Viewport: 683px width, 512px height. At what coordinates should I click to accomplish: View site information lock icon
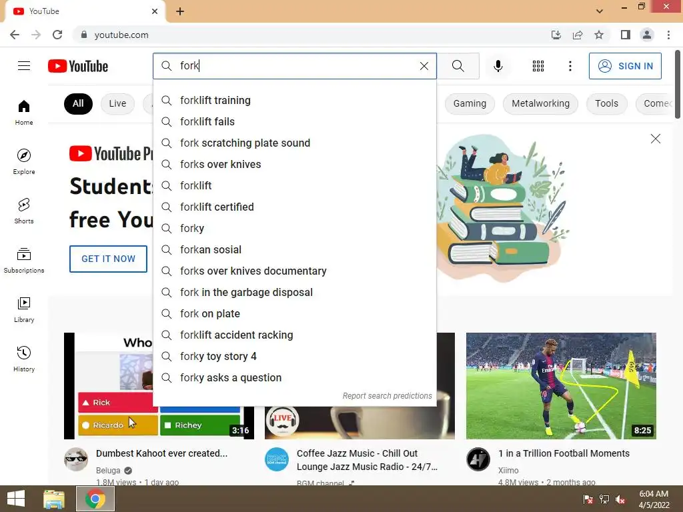pyautogui.click(x=84, y=35)
